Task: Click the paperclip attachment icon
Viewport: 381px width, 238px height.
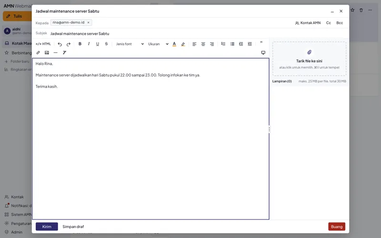Action: pos(309,52)
